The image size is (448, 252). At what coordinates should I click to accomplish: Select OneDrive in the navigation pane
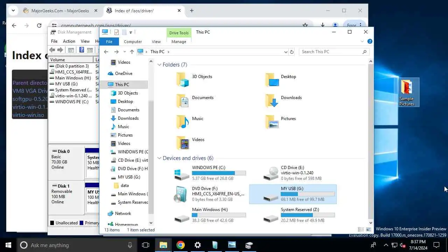[x=124, y=73]
